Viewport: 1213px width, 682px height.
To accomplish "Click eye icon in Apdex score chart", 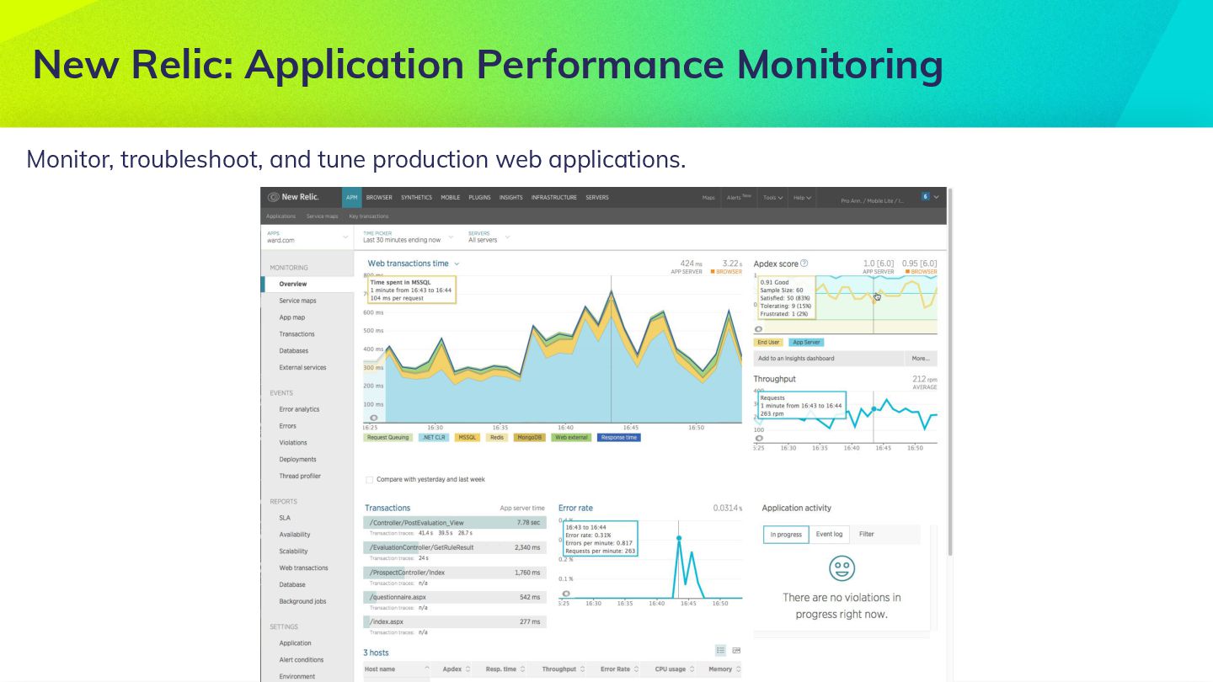I will click(759, 329).
